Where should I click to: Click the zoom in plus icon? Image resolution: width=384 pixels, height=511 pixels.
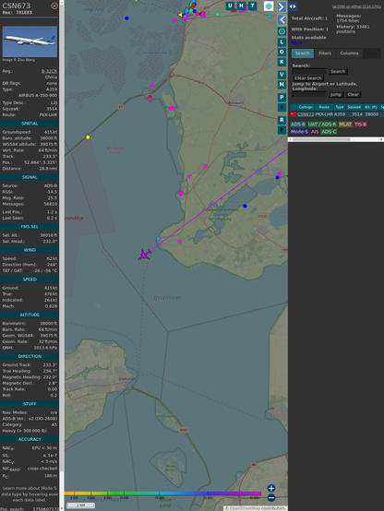click(271, 488)
